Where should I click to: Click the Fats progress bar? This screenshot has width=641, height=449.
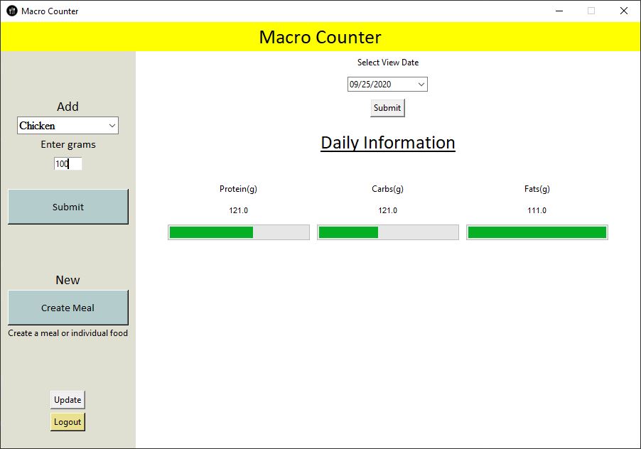pos(537,232)
